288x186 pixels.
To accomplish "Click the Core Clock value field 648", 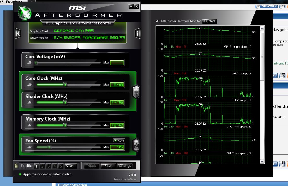I will point(117,85).
